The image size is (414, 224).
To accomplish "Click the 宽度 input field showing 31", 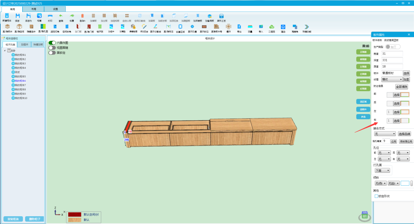I will 392,54.
